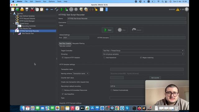Click the Restart recorder button
199x112 pixels.
coord(137,30)
